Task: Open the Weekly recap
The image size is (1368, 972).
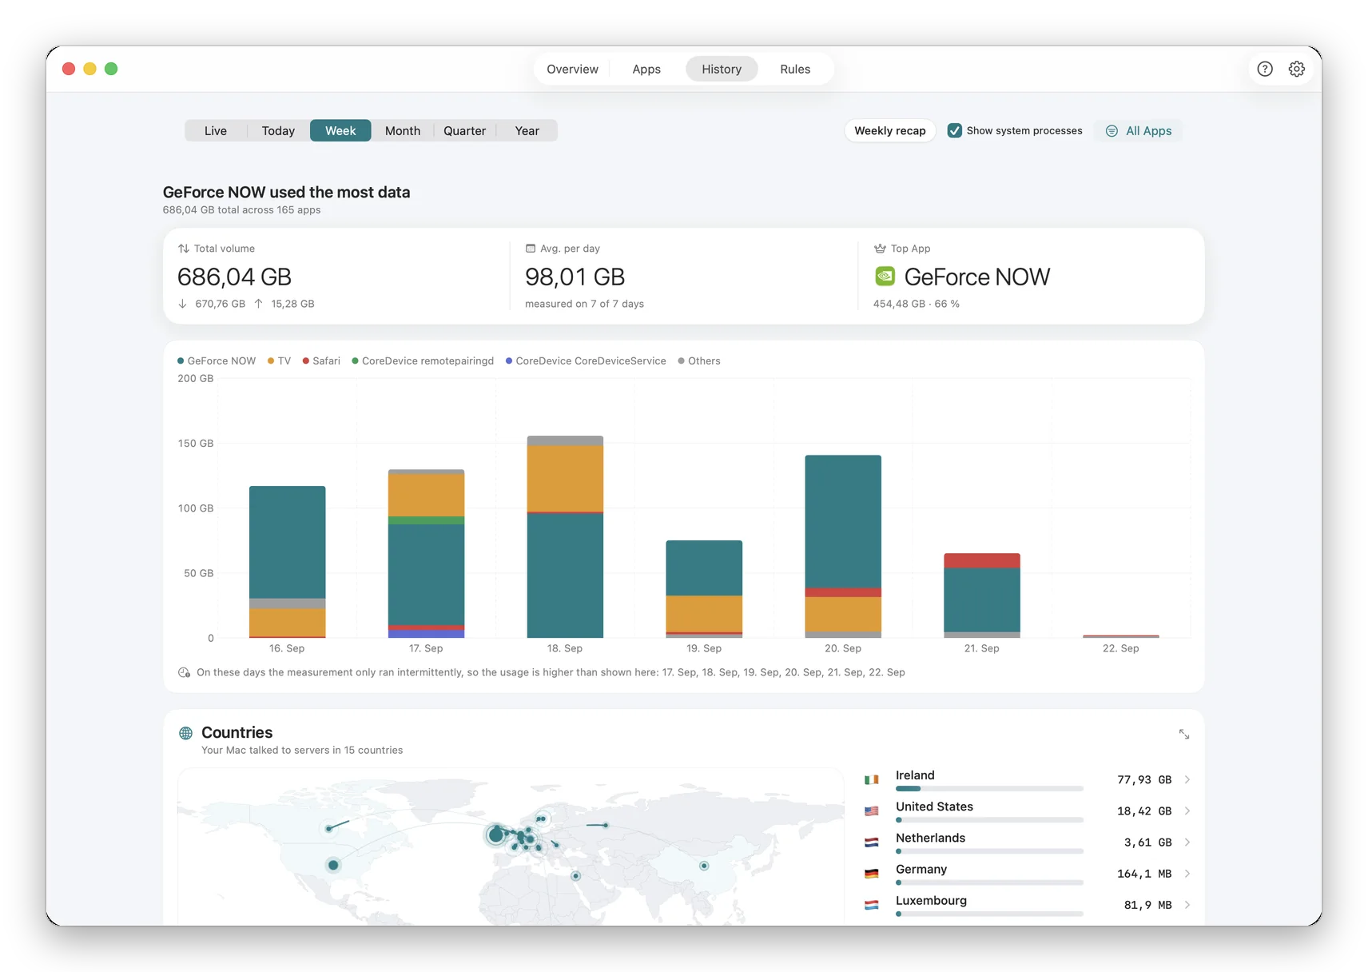Action: coord(890,131)
